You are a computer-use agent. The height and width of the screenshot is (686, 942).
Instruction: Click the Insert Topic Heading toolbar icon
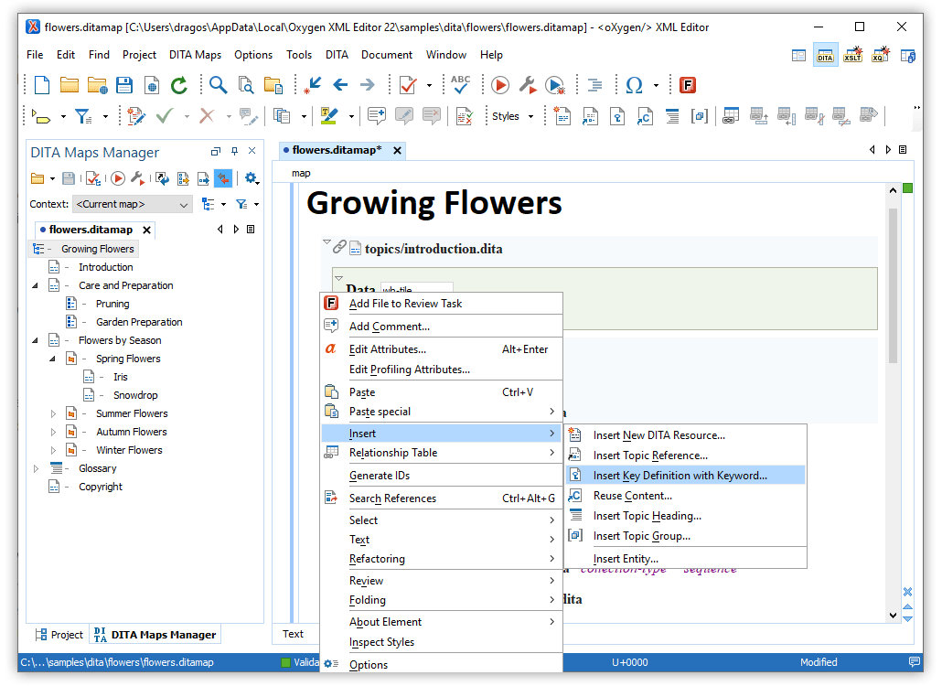click(671, 115)
